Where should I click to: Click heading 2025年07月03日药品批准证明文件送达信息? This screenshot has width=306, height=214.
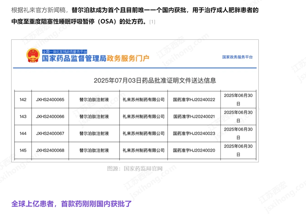point(155,80)
